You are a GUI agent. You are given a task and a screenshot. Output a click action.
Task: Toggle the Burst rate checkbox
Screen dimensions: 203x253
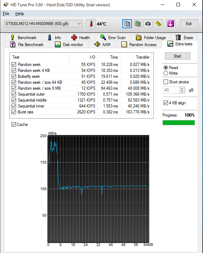[14, 112]
